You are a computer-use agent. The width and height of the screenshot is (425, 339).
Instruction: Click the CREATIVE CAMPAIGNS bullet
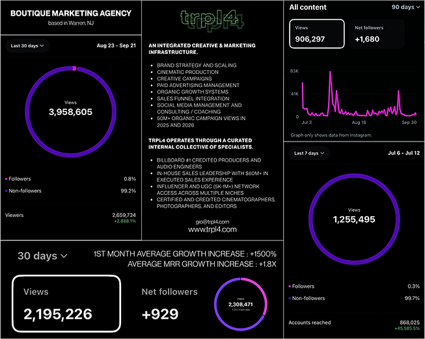[184, 79]
